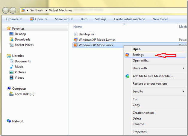Click the Burn toolbar button
Image resolution: width=188 pixels, height=136 pixels.
coord(84,19)
